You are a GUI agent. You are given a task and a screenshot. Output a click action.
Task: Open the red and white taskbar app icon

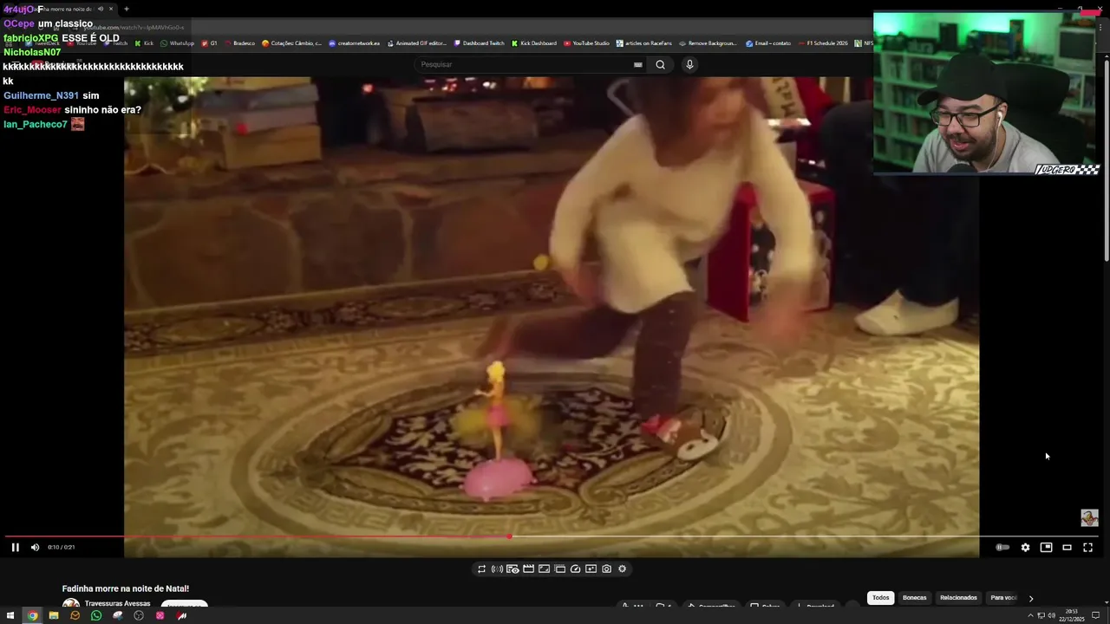tap(181, 615)
